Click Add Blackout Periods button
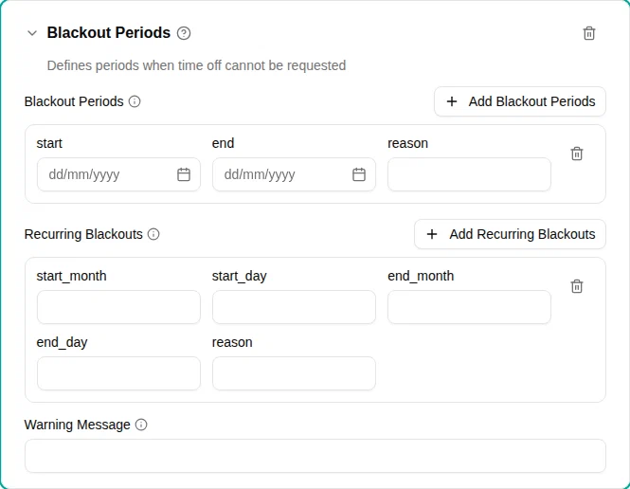Image resolution: width=630 pixels, height=489 pixels. (x=520, y=101)
